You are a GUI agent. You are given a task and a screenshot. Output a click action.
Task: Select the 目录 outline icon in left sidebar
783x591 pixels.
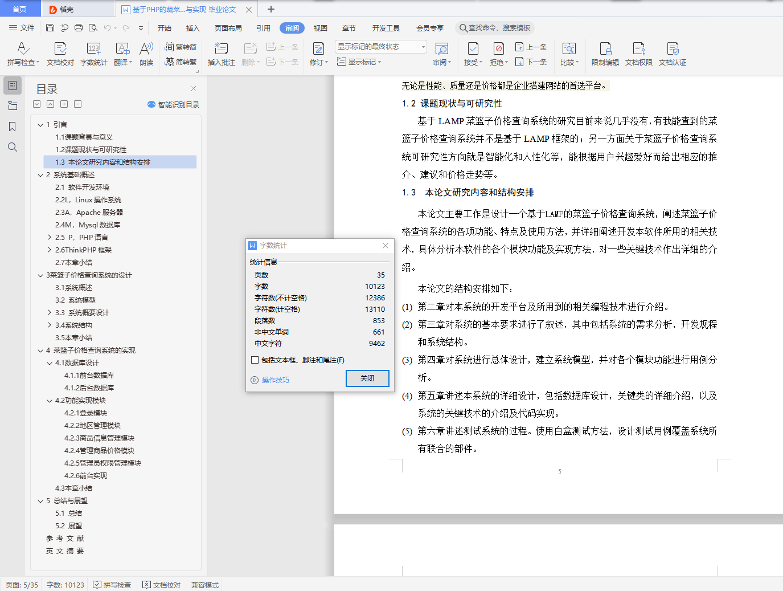pyautogui.click(x=13, y=85)
